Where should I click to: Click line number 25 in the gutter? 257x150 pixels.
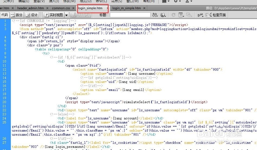pyautogui.click(x=4, y=122)
